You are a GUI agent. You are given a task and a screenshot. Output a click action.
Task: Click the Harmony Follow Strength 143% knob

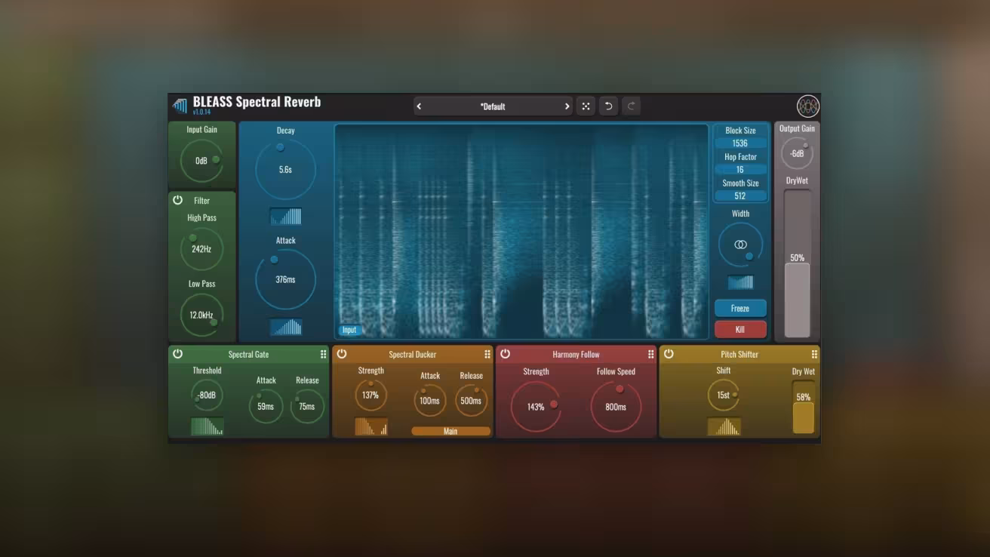pos(536,407)
